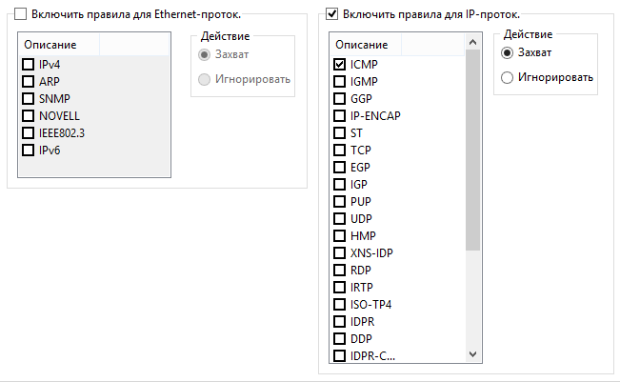Click scroll up arrow in IP protocol list
The image size is (620, 382).
point(472,42)
